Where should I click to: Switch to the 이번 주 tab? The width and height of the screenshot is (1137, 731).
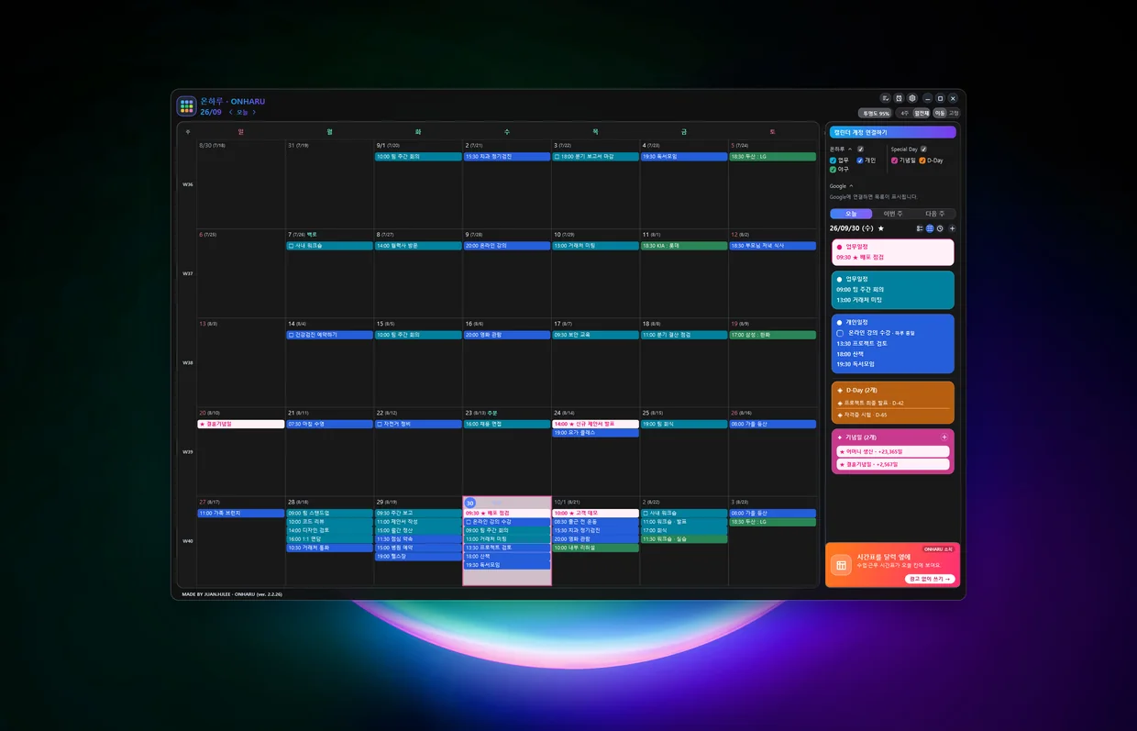tap(893, 214)
